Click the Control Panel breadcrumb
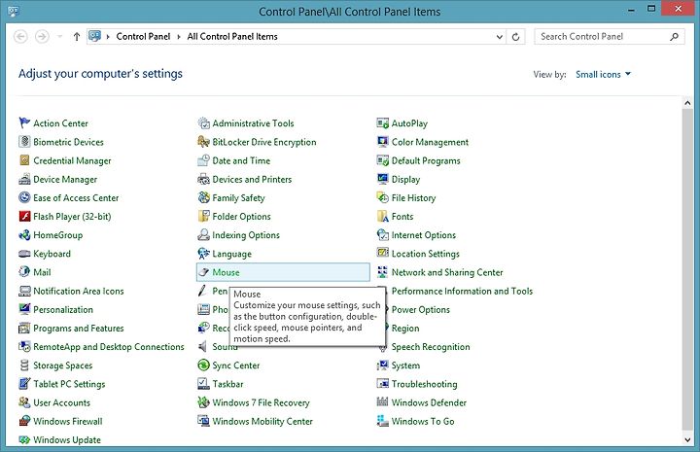 click(x=143, y=37)
